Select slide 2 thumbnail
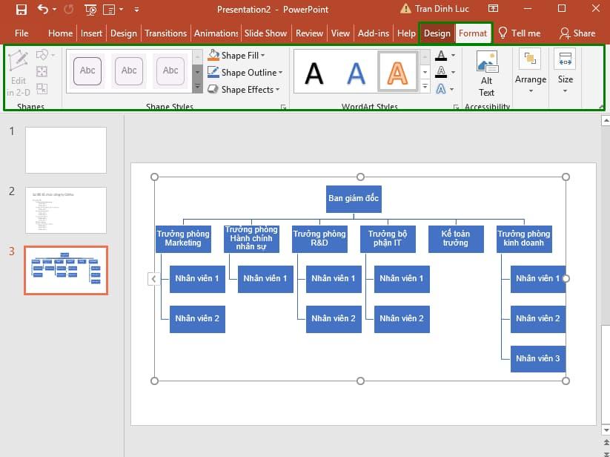The image size is (610, 457). [x=65, y=210]
